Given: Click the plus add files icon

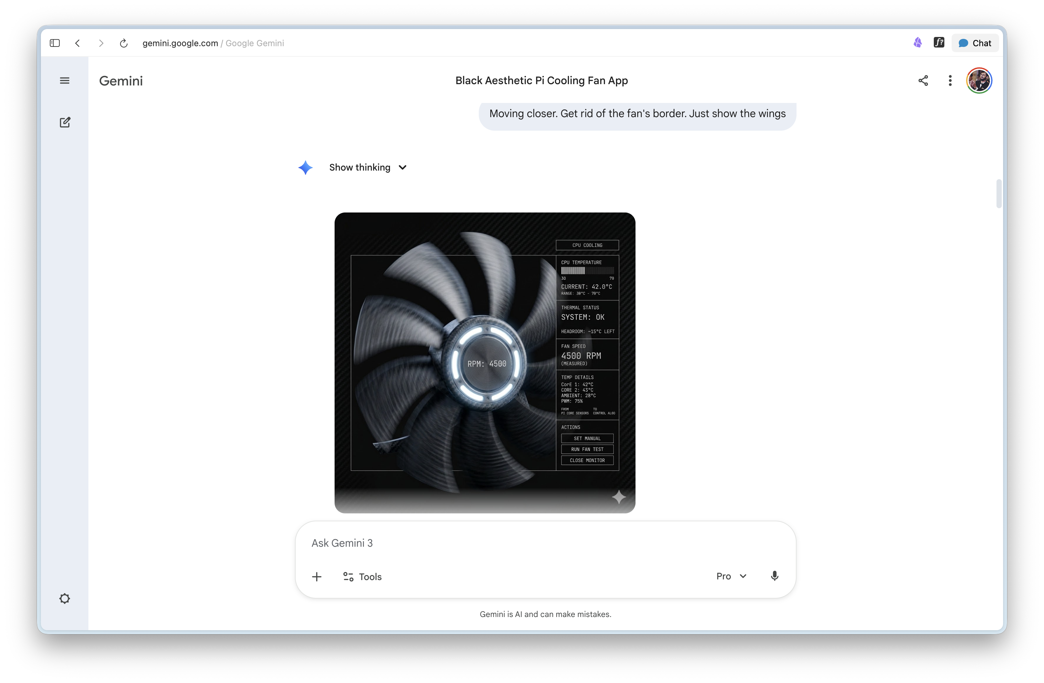Looking at the screenshot, I should (x=317, y=576).
